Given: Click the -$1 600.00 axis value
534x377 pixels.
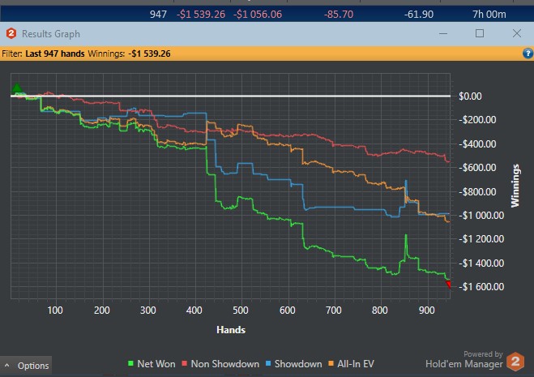Looking at the screenshot, I should pyautogui.click(x=481, y=287).
